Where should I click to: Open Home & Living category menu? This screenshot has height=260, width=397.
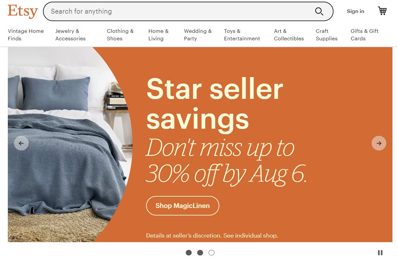pos(158,35)
